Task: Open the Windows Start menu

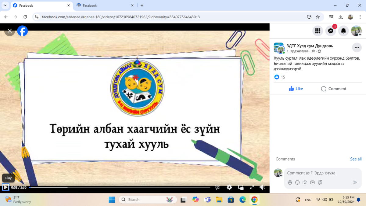Action: pos(112,200)
